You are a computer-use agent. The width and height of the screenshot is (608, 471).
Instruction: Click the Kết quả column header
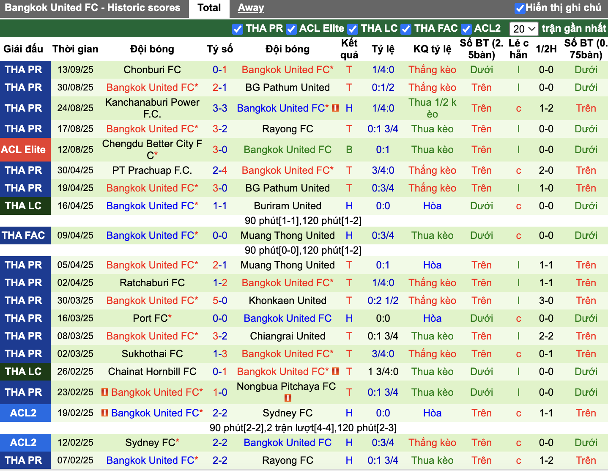349,49
